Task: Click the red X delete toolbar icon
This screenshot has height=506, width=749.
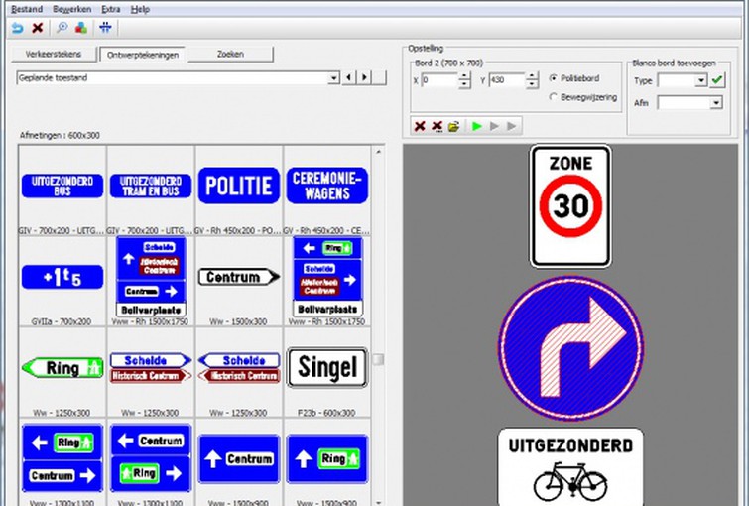Action: pyautogui.click(x=38, y=28)
